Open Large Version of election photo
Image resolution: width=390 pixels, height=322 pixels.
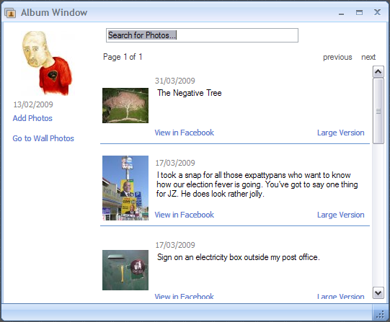pos(341,215)
